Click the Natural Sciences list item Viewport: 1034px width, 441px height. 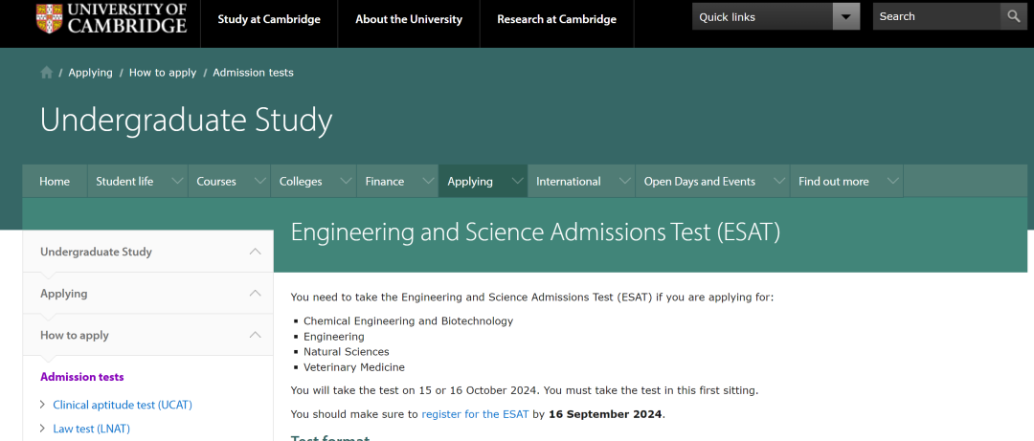pyautogui.click(x=347, y=352)
